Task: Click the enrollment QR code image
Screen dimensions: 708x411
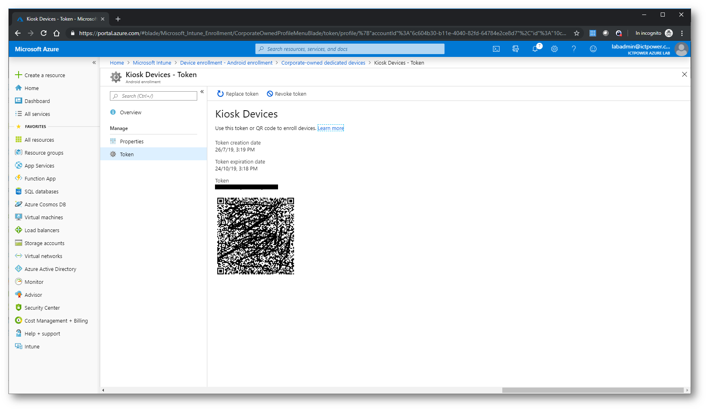Action: click(255, 236)
